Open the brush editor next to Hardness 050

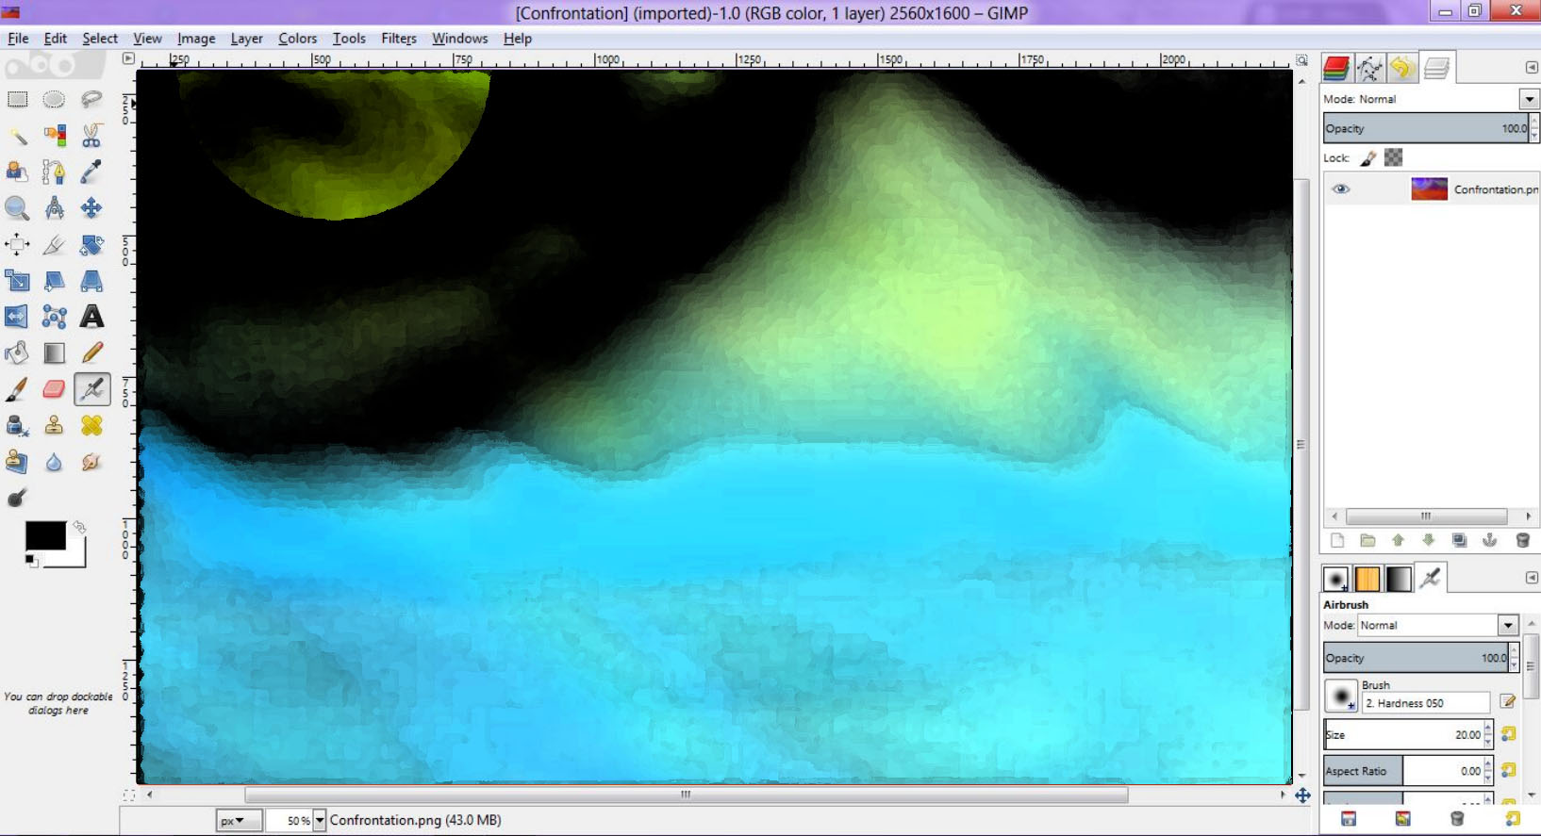(1507, 701)
